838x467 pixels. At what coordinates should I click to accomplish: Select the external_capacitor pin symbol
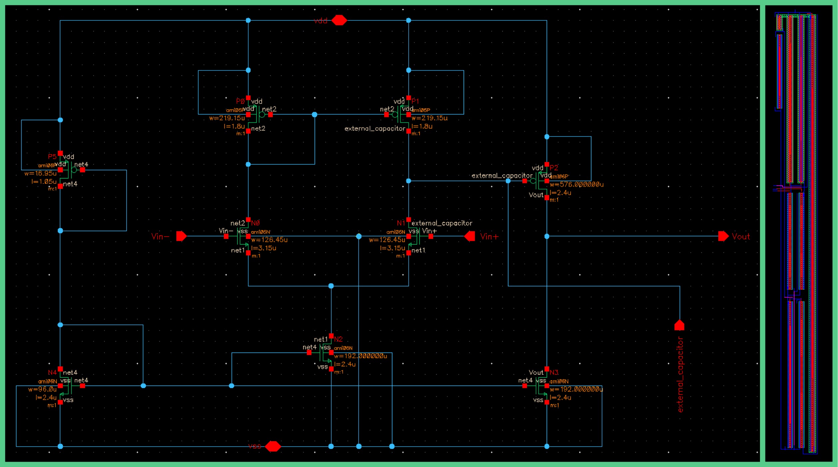pyautogui.click(x=679, y=325)
